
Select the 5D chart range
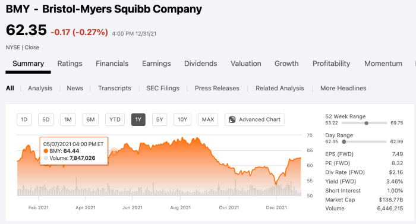[46, 119]
